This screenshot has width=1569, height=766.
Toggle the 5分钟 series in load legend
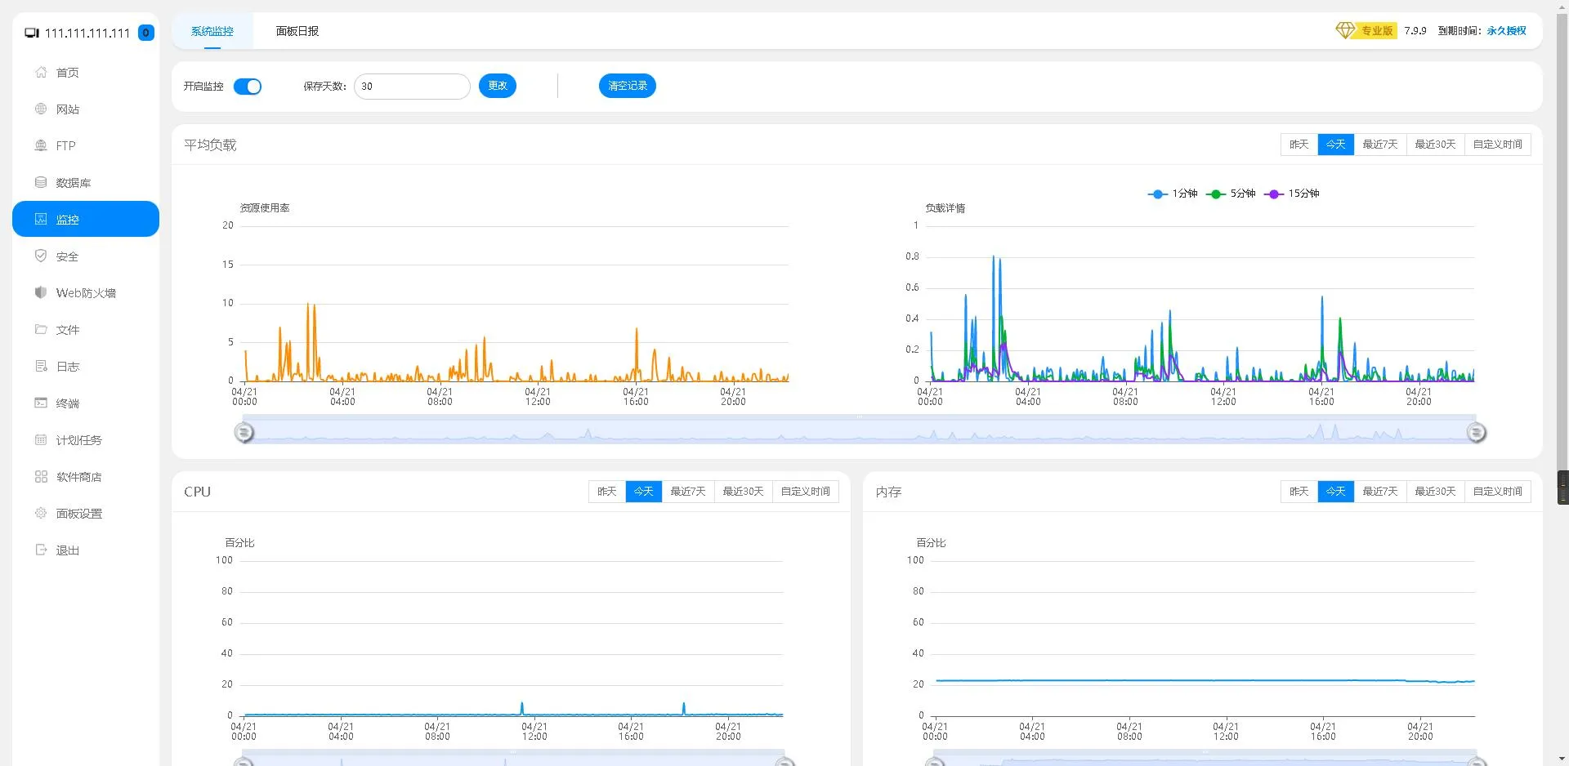1231,194
